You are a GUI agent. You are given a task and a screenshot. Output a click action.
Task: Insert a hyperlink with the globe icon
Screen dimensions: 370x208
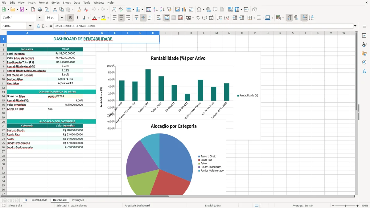coord(208,10)
